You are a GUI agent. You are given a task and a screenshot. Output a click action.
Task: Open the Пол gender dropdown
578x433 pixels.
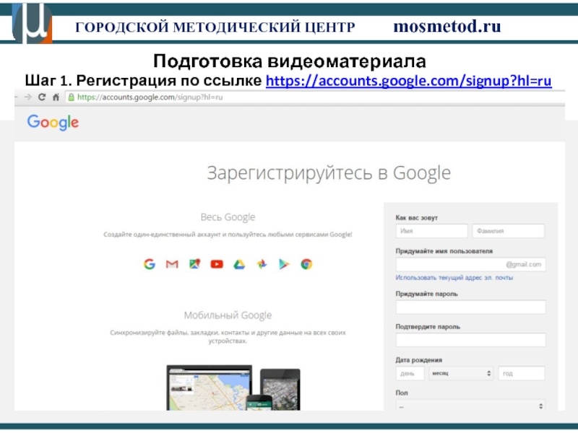click(x=471, y=406)
